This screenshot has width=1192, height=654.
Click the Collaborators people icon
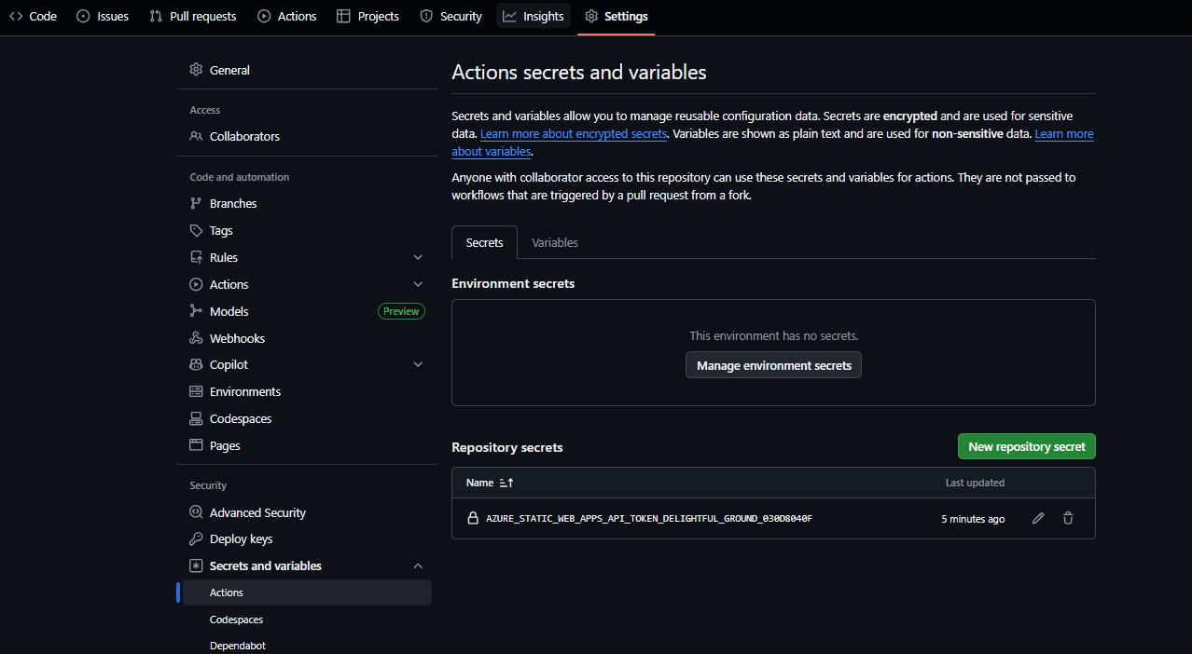coord(196,136)
